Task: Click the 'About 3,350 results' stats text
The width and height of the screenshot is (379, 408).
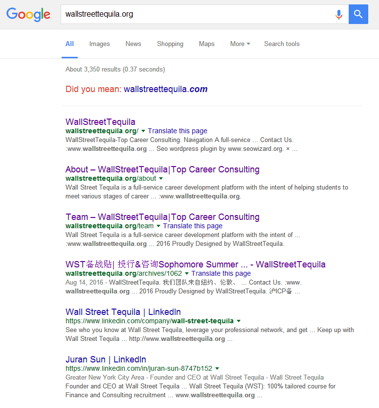Action: coord(115,70)
